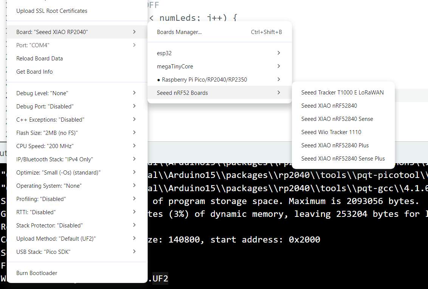Open IP/Bluetooth Stack "IPv4 Only" option
The image size is (428, 289).
tap(77, 159)
